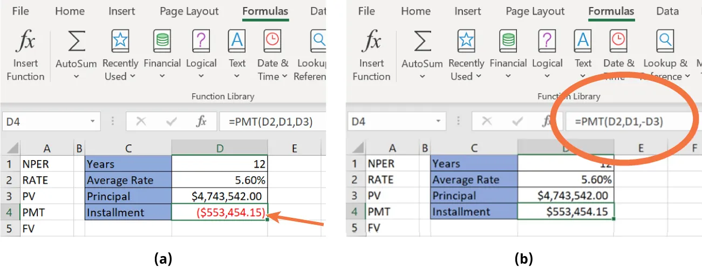This screenshot has height=269, width=702.
Task: Expand AutoSum dropdown arrow in panel (b)
Action: click(421, 77)
